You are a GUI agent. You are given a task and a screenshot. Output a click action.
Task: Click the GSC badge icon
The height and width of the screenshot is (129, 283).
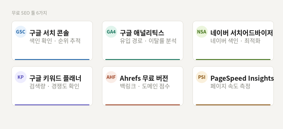pyautogui.click(x=20, y=32)
